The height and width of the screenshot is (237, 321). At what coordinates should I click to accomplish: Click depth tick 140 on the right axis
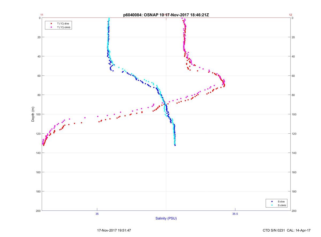click(x=294, y=153)
